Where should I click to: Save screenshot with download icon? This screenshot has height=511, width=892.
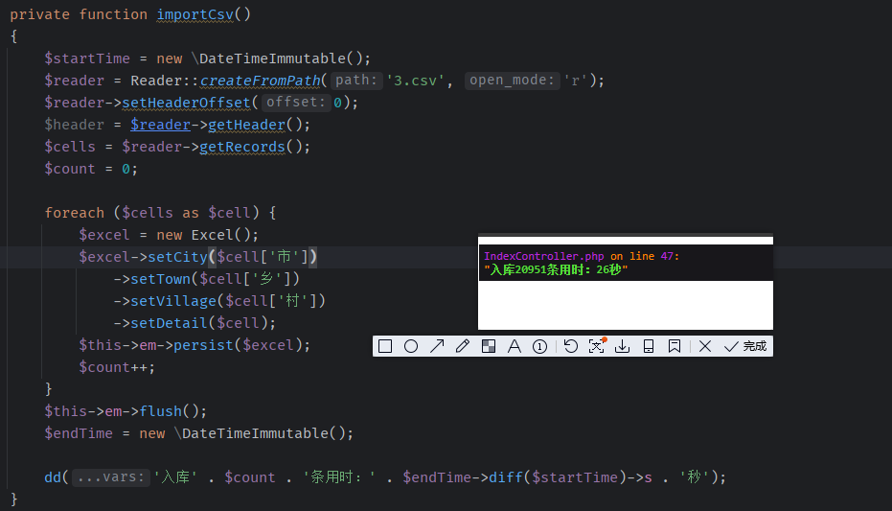[622, 346]
